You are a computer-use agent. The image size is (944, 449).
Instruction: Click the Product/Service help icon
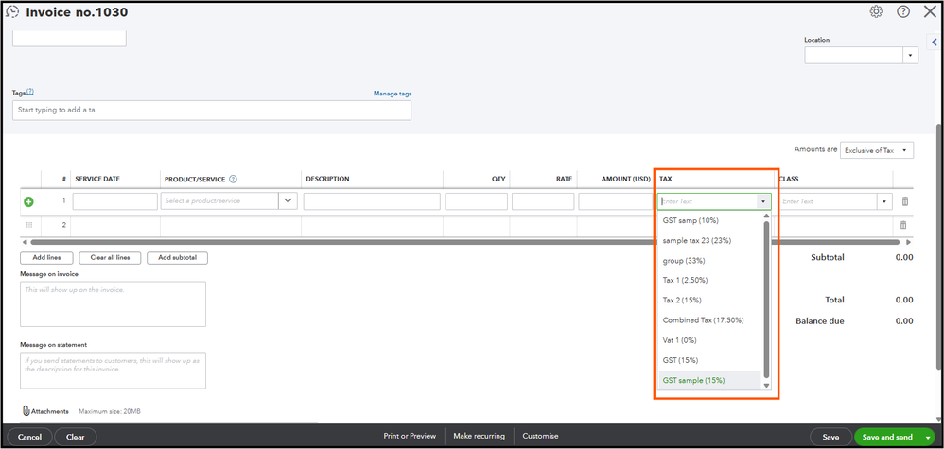point(234,180)
